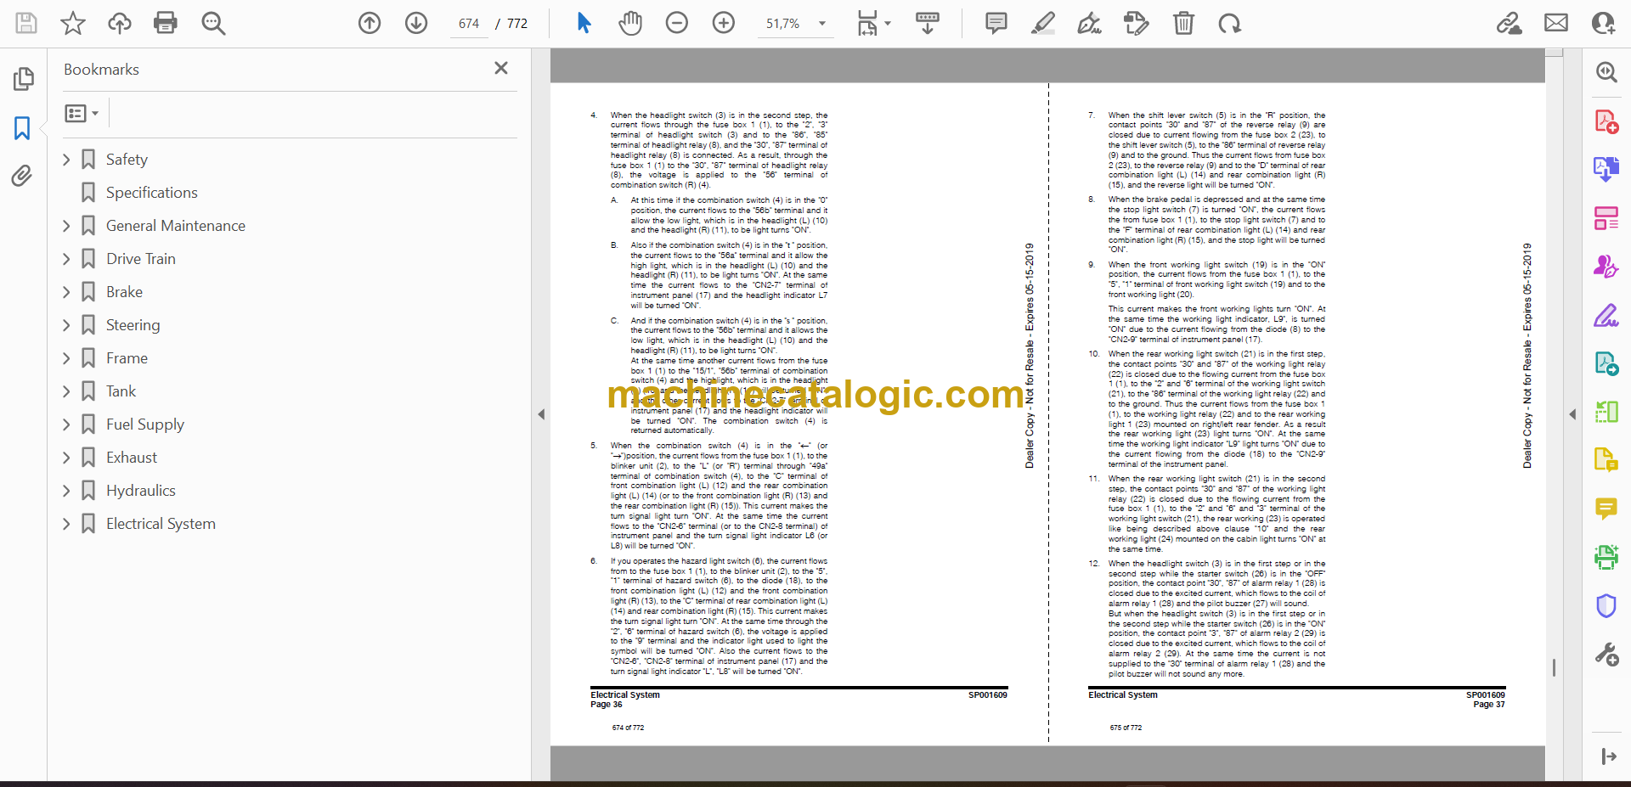The width and height of the screenshot is (1631, 787).
Task: Click the page number field 674
Action: click(x=469, y=24)
